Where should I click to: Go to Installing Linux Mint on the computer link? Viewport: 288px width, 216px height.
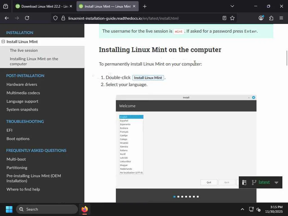[34, 61]
